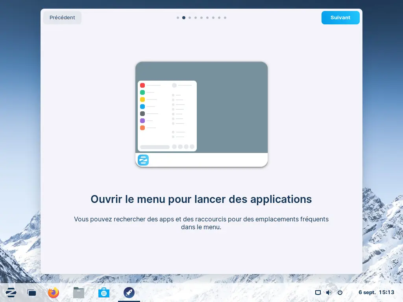Click the menu illustration image

point(201,114)
